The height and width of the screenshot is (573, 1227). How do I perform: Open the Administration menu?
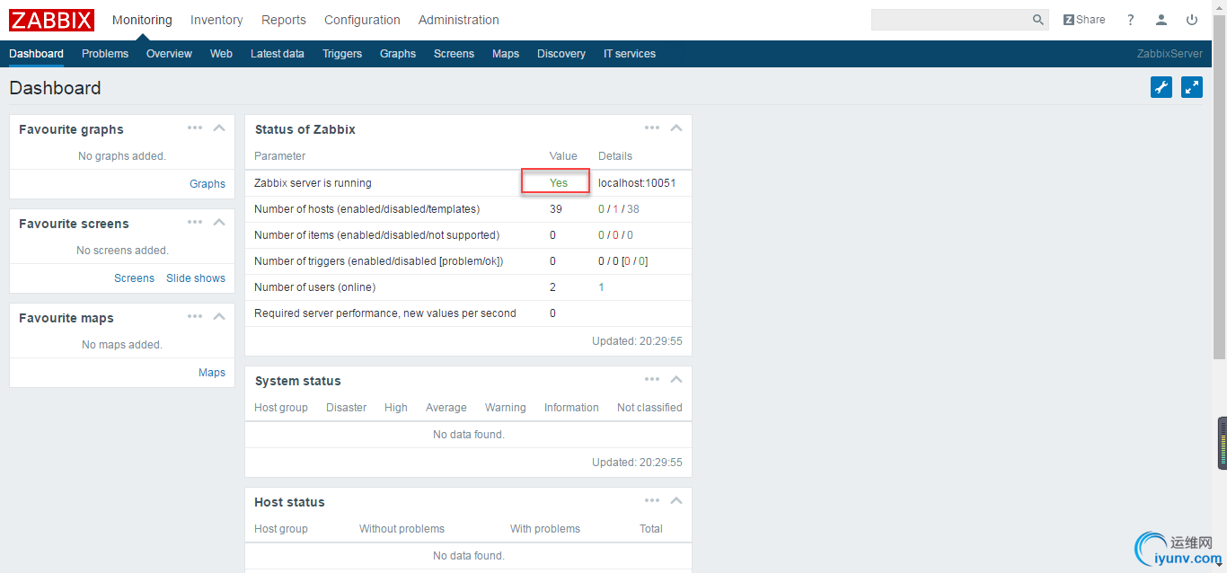[x=459, y=20]
